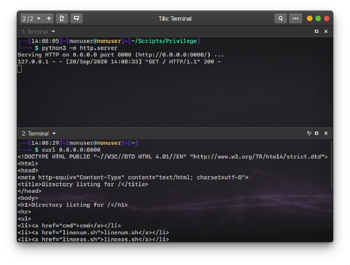Screen dimensions: 350x265
Task: Click the add terminal right split icon
Action: click(62, 19)
